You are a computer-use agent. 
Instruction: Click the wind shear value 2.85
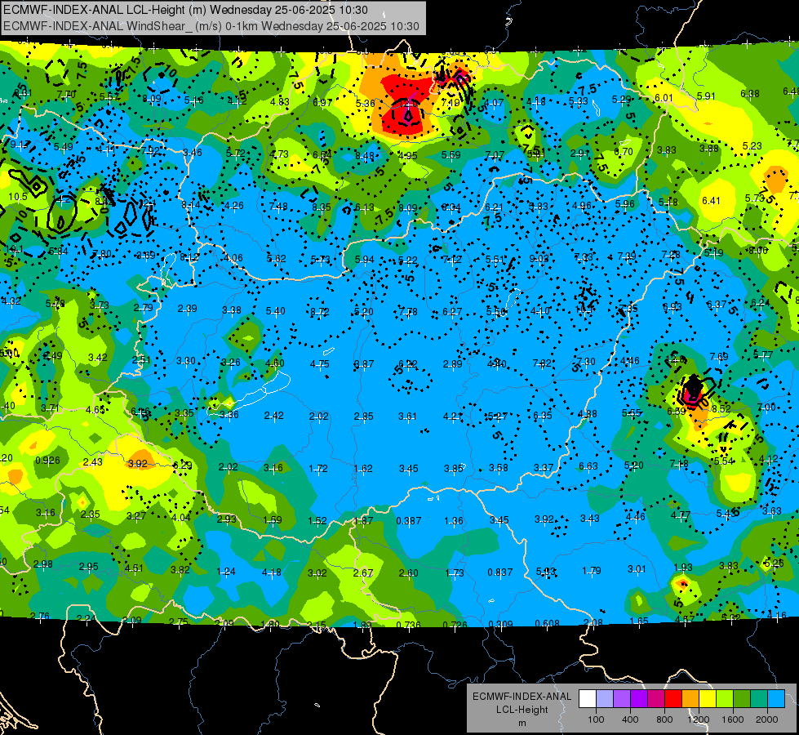[x=364, y=416]
